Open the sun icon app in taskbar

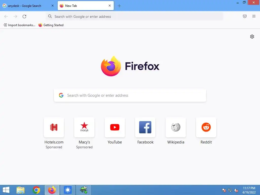(68, 190)
